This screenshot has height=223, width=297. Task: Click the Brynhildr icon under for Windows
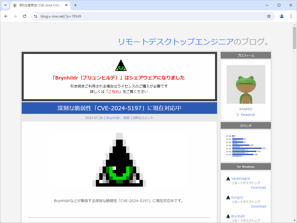coord(228,216)
